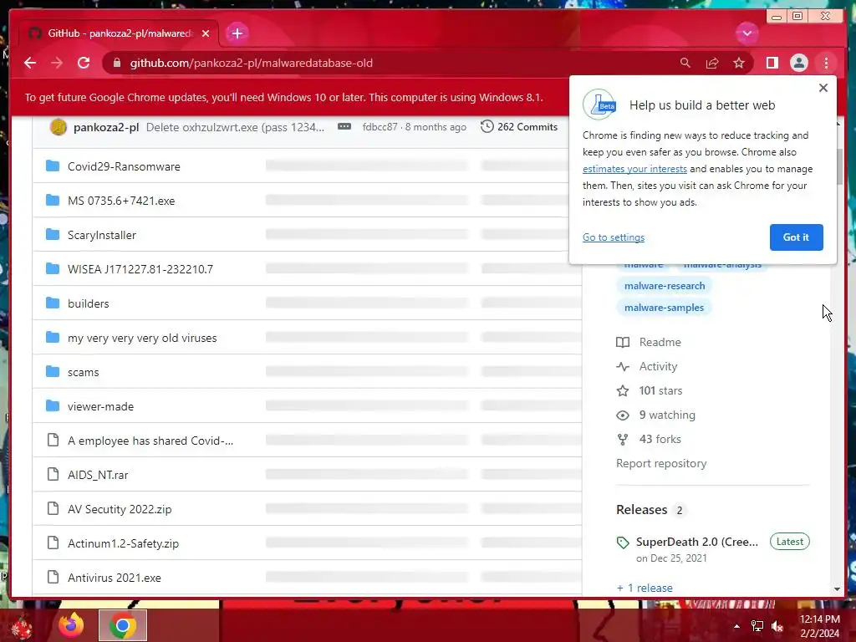Image resolution: width=856 pixels, height=642 pixels.
Task: Click the pankoza2-pl avatar image
Action: coord(58,127)
